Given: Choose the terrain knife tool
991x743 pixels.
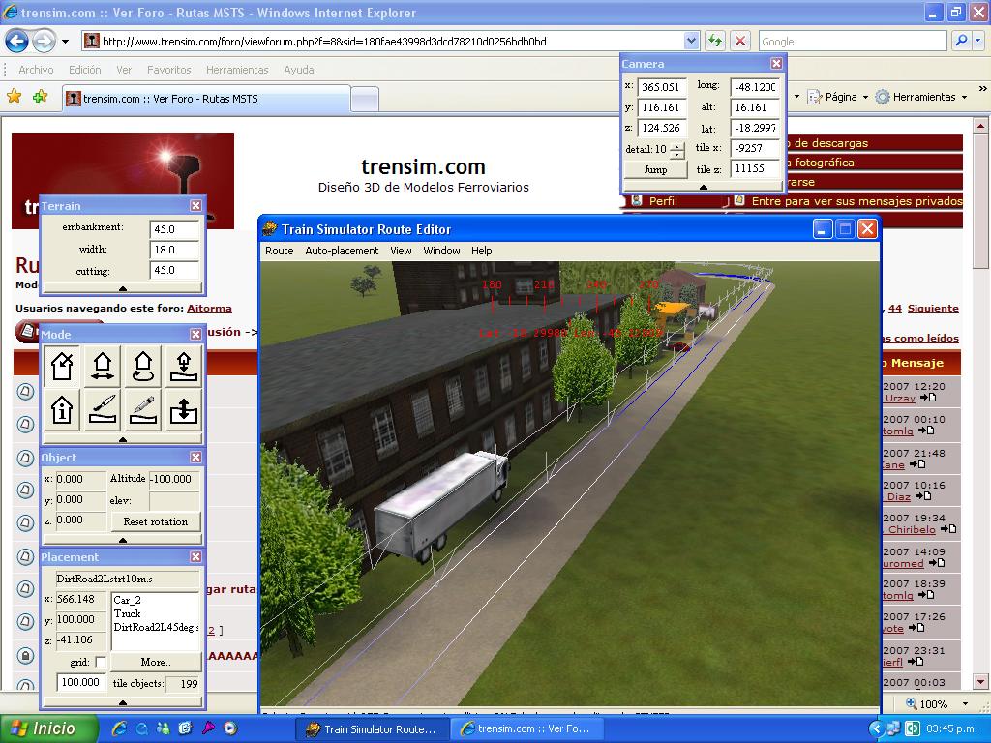Looking at the screenshot, I should click(103, 410).
